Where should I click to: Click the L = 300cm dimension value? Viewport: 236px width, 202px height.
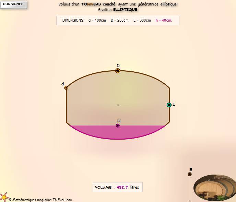click(x=142, y=20)
